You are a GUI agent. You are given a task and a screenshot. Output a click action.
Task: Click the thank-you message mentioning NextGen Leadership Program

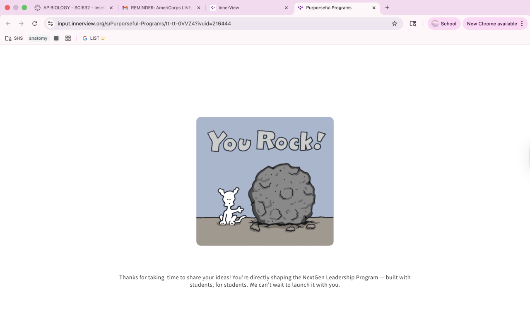coord(265,281)
